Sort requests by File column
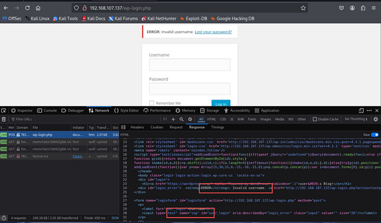The height and width of the screenshot is (223, 381). pyautogui.click(x=51, y=127)
